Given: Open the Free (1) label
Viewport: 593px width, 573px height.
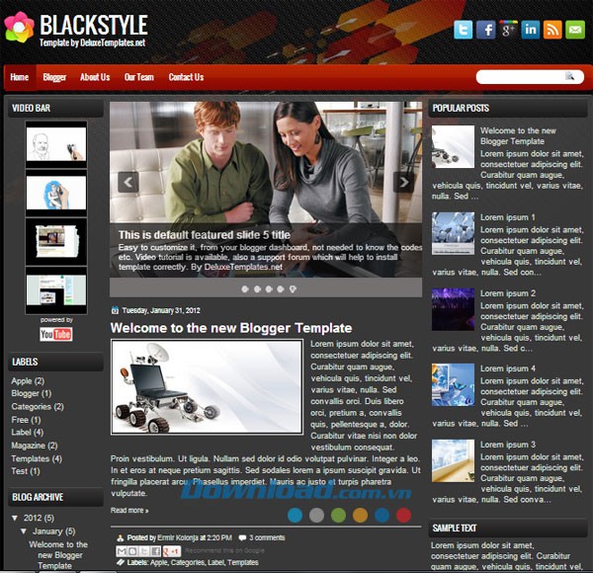Looking at the screenshot, I should (x=26, y=420).
